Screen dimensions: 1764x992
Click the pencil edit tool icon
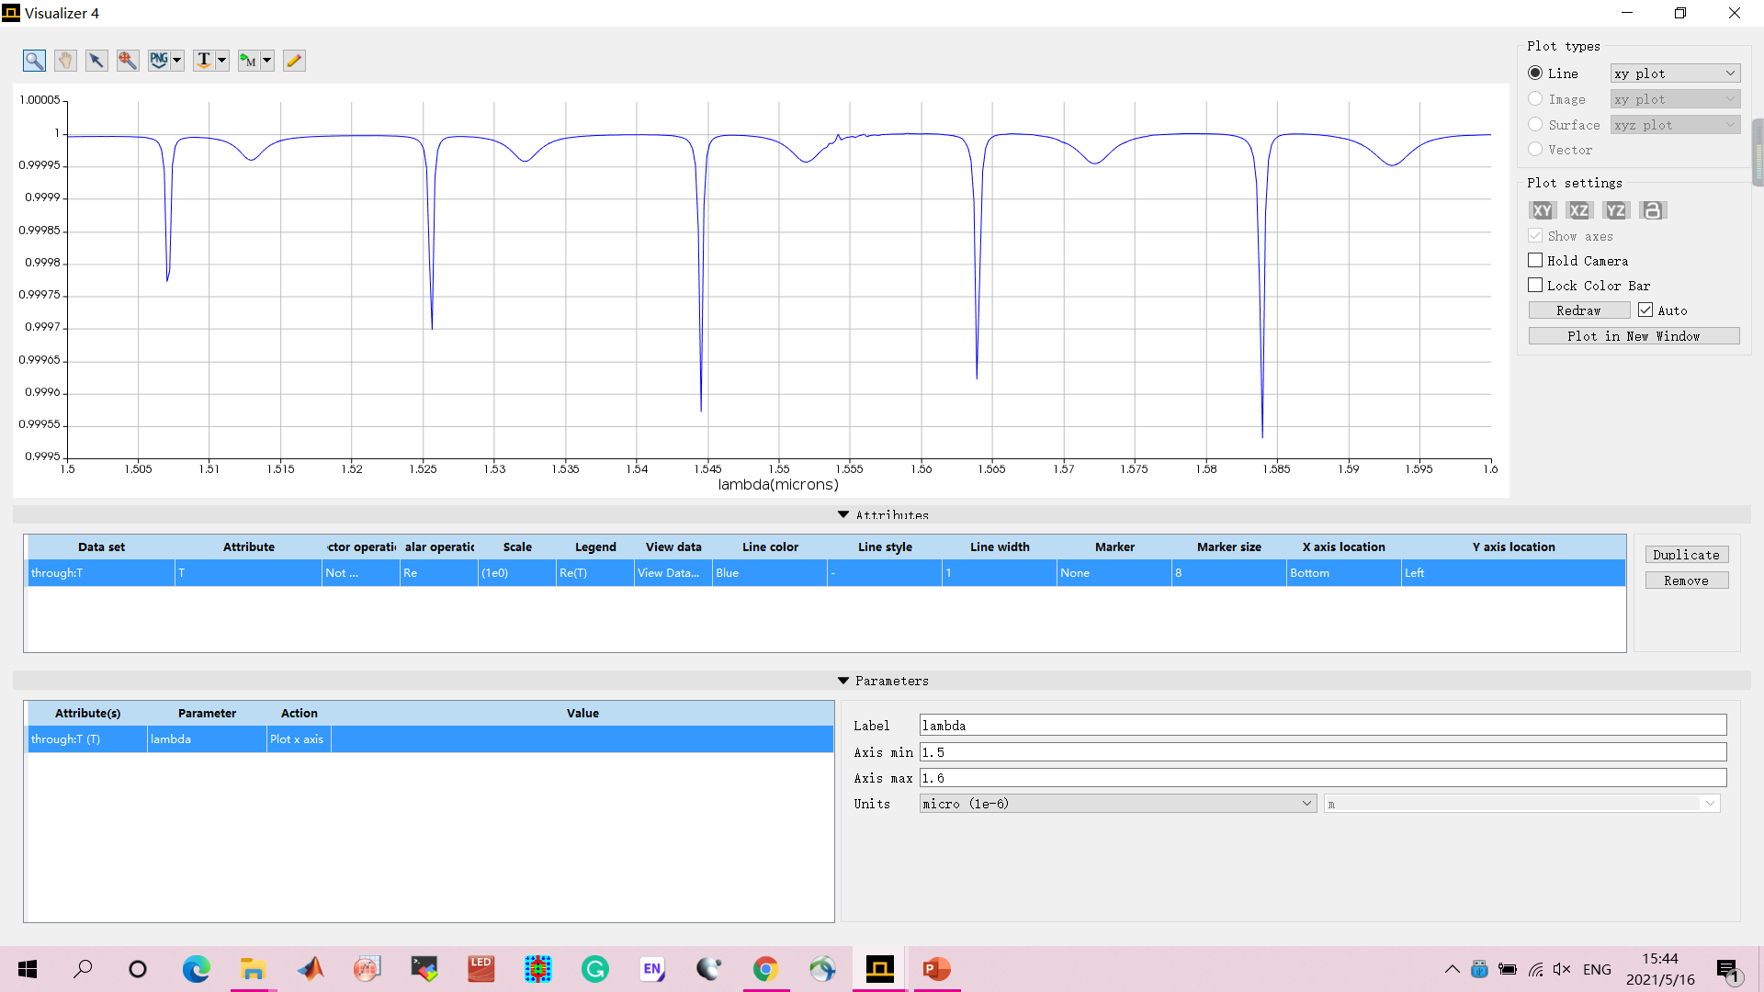[294, 61]
